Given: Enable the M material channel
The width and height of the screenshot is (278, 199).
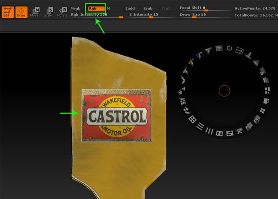Looking at the screenshot, I should 108,8.
